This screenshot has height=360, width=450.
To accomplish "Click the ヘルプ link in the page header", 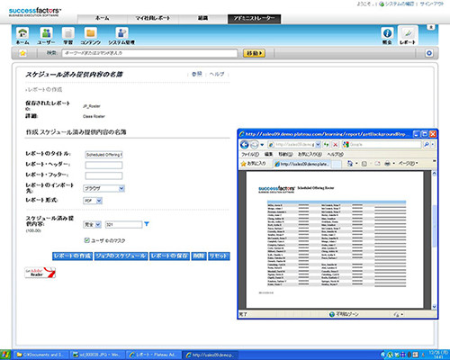I will coord(217,74).
